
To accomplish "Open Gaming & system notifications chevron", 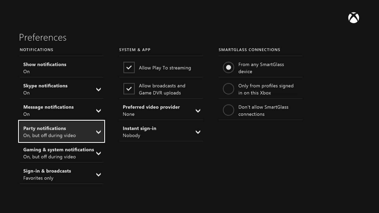I will pyautogui.click(x=98, y=153).
